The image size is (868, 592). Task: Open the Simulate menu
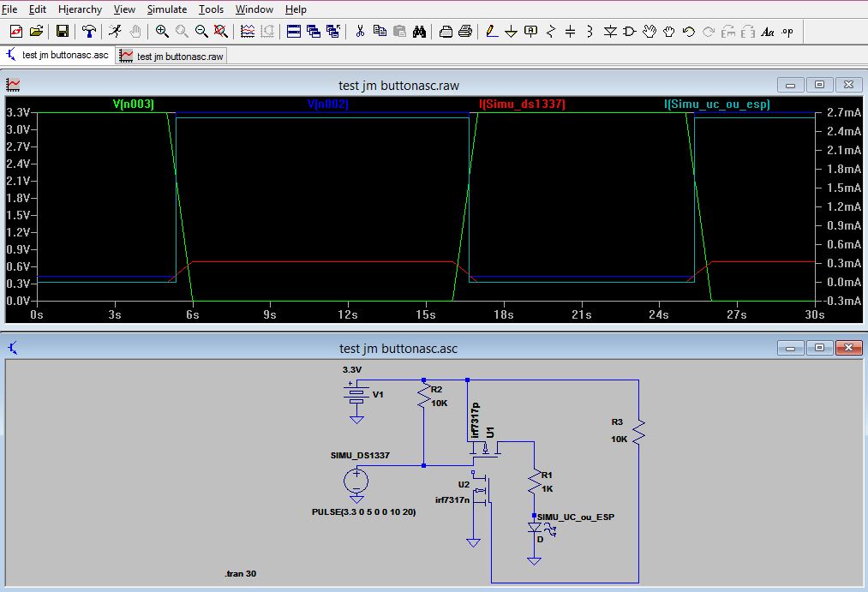click(166, 9)
